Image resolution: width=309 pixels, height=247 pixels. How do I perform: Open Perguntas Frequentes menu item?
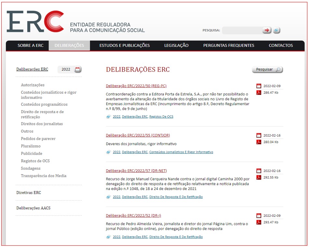[x=228, y=45]
